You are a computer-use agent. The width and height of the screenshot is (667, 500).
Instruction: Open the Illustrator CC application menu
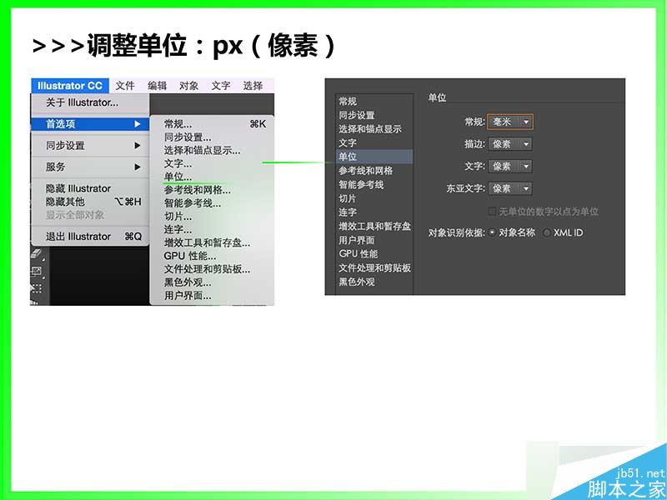[x=70, y=86]
